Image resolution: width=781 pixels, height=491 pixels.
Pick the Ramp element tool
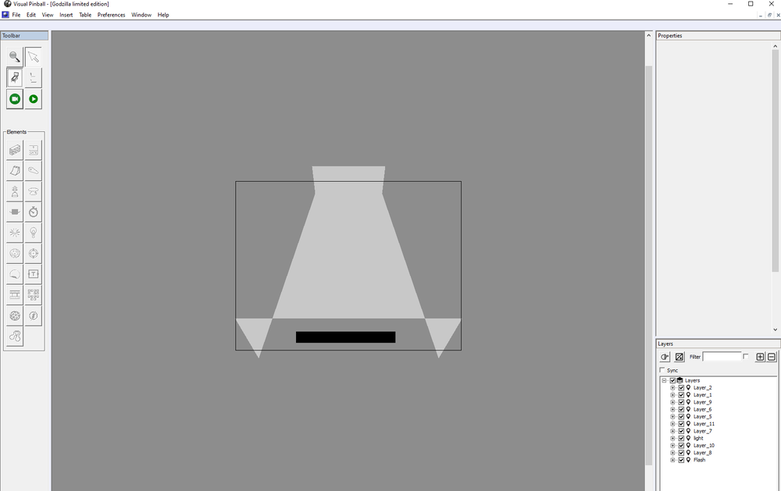(14, 170)
